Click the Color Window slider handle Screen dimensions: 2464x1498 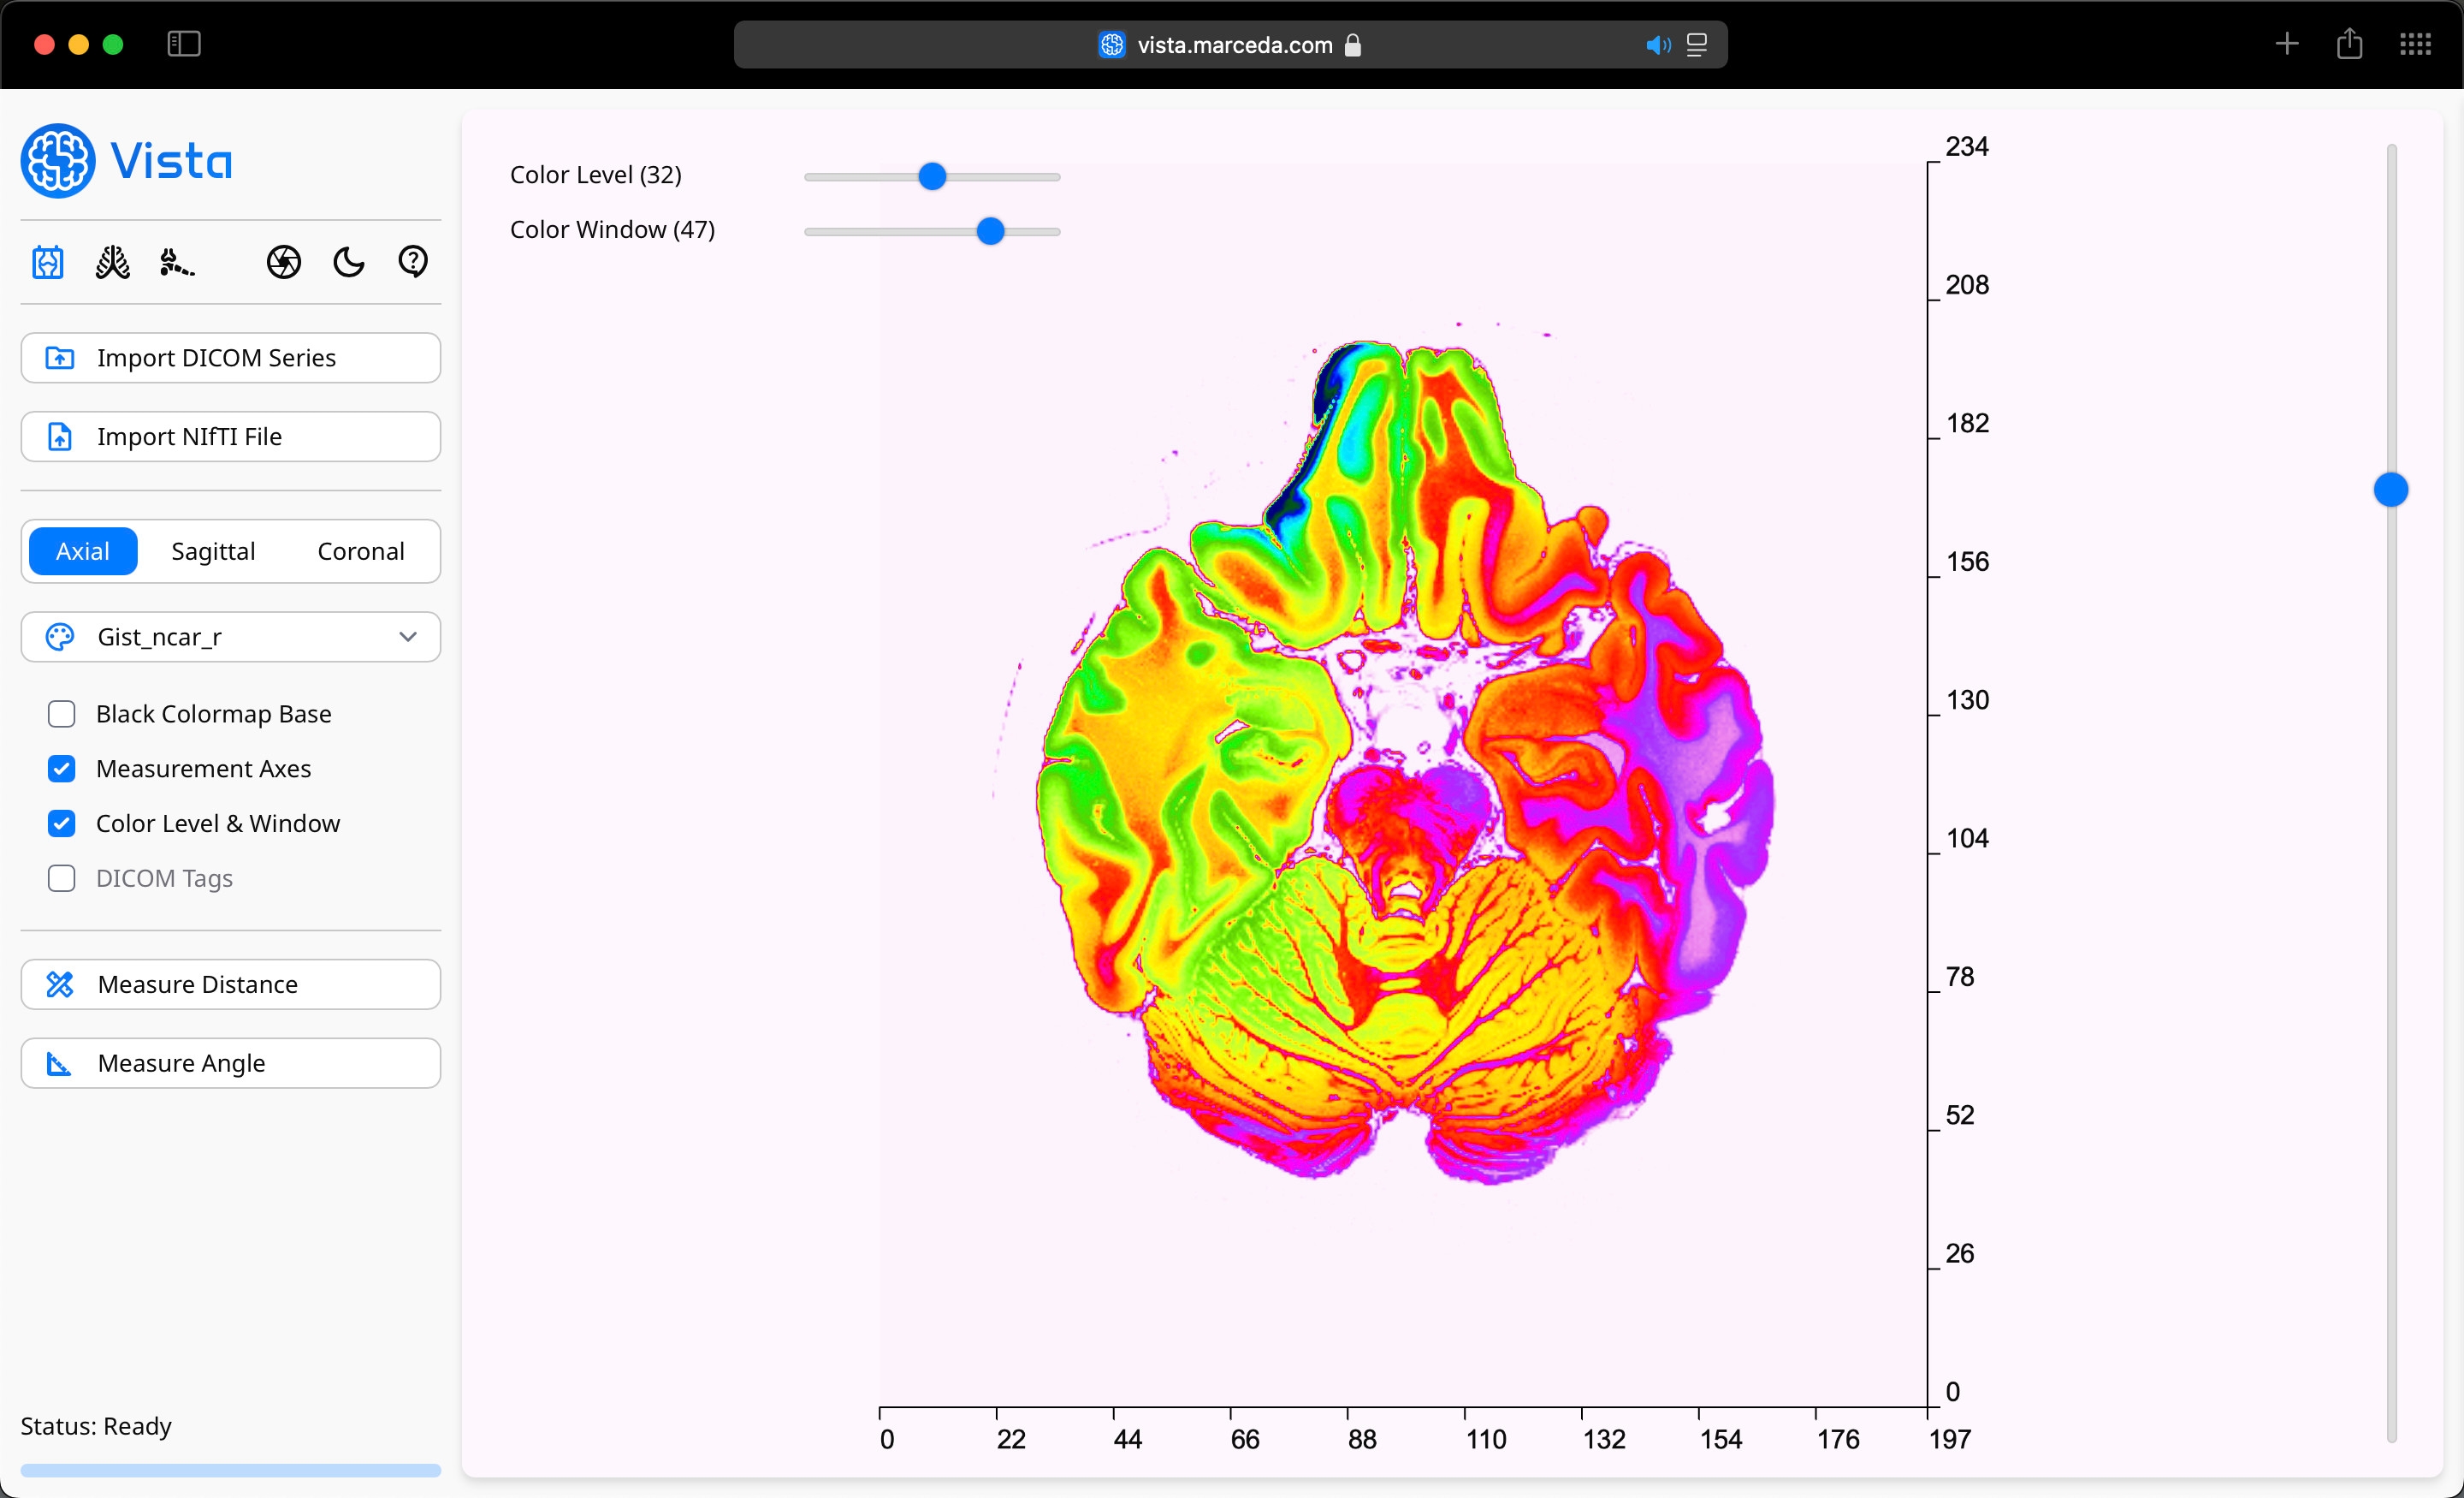(x=990, y=232)
